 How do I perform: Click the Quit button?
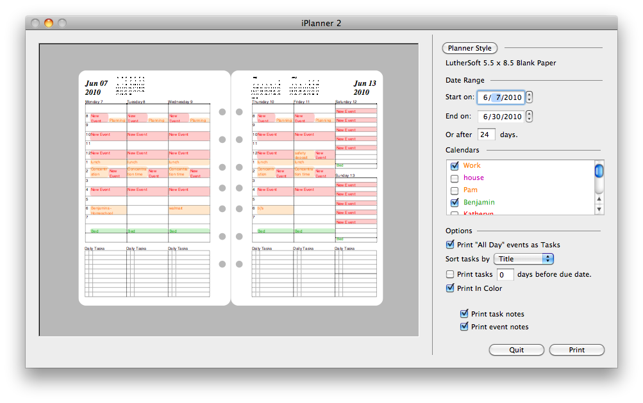517,350
